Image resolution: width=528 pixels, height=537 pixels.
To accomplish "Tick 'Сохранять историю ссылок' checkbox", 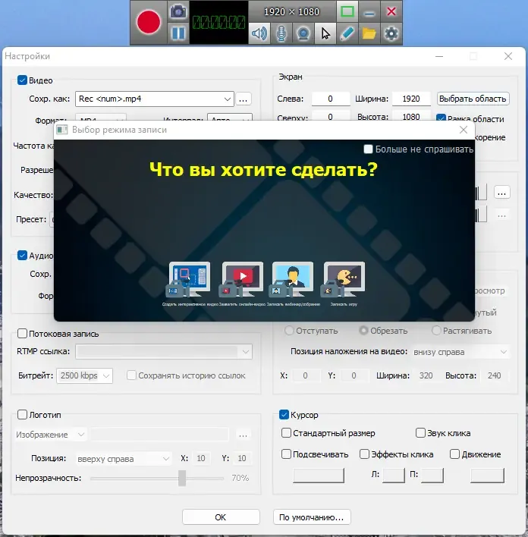I will tap(131, 375).
